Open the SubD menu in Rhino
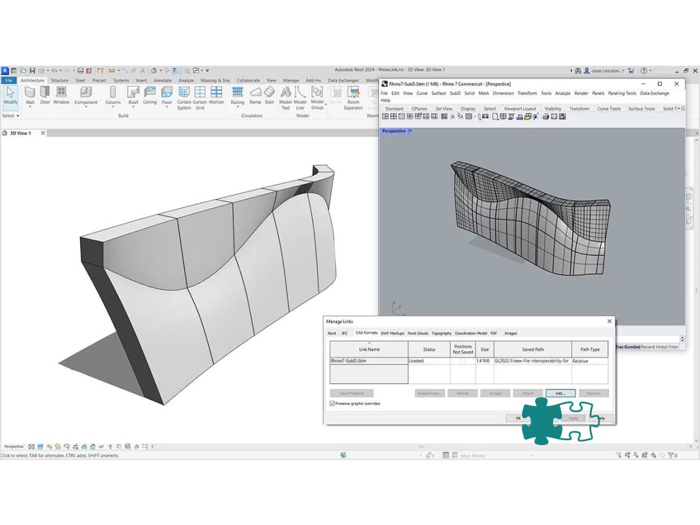 point(455,93)
